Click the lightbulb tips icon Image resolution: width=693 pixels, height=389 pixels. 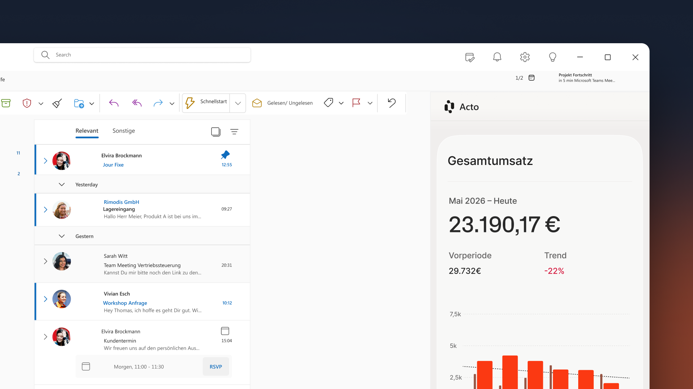[553, 57]
